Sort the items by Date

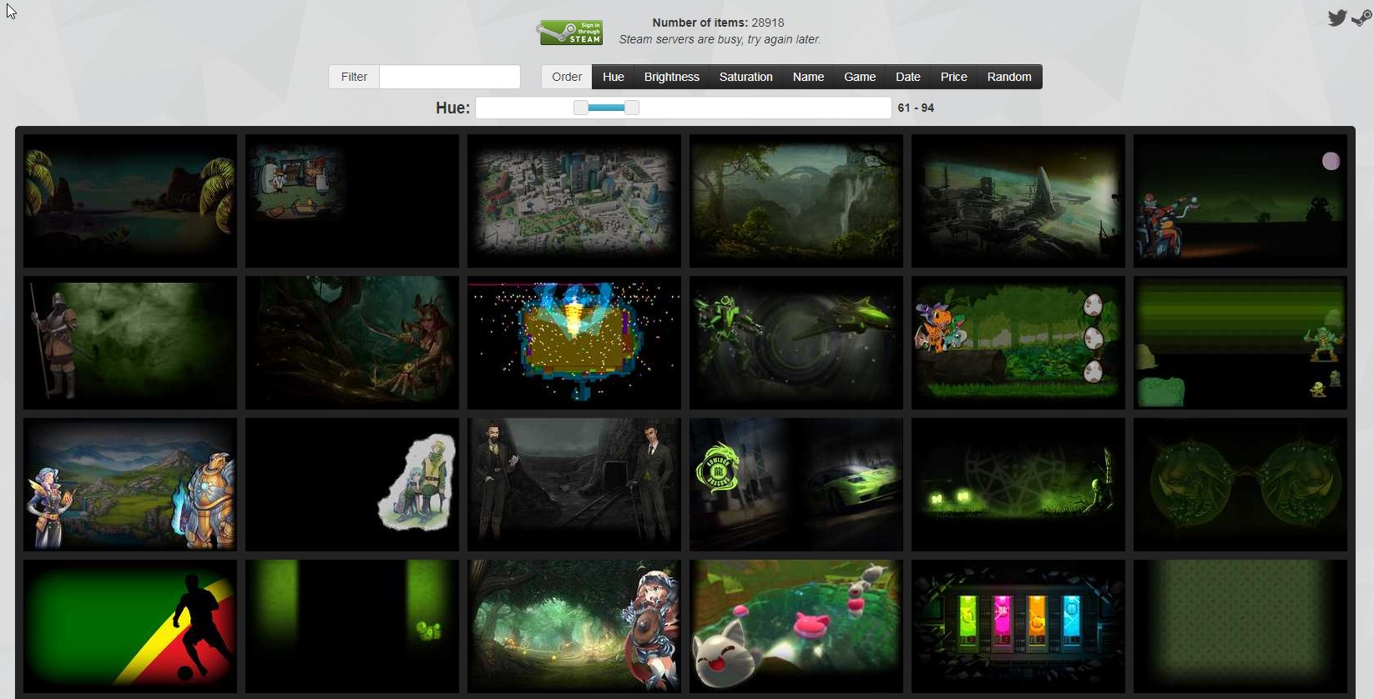pyautogui.click(x=908, y=77)
